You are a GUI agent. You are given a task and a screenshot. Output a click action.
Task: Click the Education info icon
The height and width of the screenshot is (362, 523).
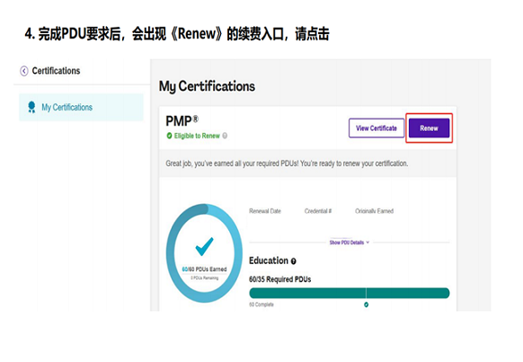294,261
